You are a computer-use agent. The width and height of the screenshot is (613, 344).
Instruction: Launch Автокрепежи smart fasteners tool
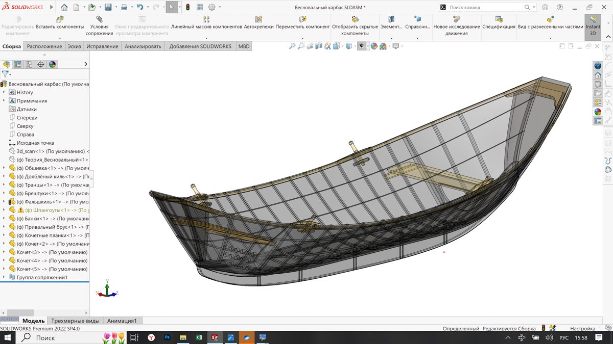point(258,19)
